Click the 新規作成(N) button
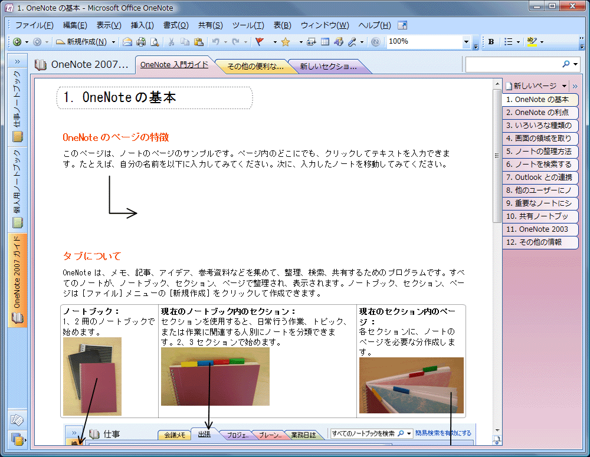Viewport: 590px width, 457px height. [x=81, y=42]
